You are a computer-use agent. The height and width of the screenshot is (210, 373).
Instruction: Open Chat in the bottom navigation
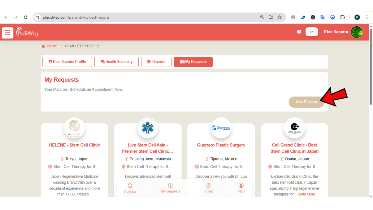point(209,188)
